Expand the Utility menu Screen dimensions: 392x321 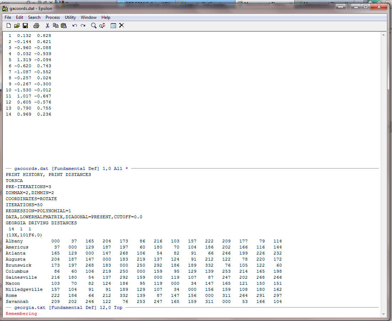[70, 17]
